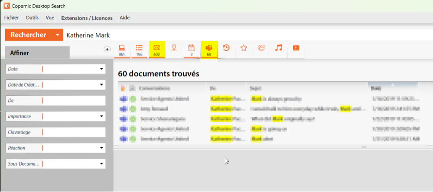This screenshot has height=192, width=433.
Task: Open the pictures category icon
Action: 261,48
